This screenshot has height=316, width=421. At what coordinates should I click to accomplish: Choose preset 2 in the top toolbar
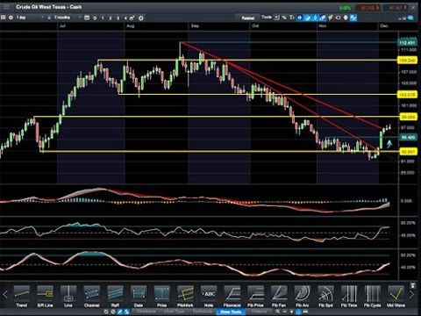point(111,18)
